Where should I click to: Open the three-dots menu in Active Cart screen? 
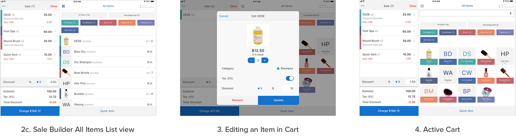tap(363, 6)
